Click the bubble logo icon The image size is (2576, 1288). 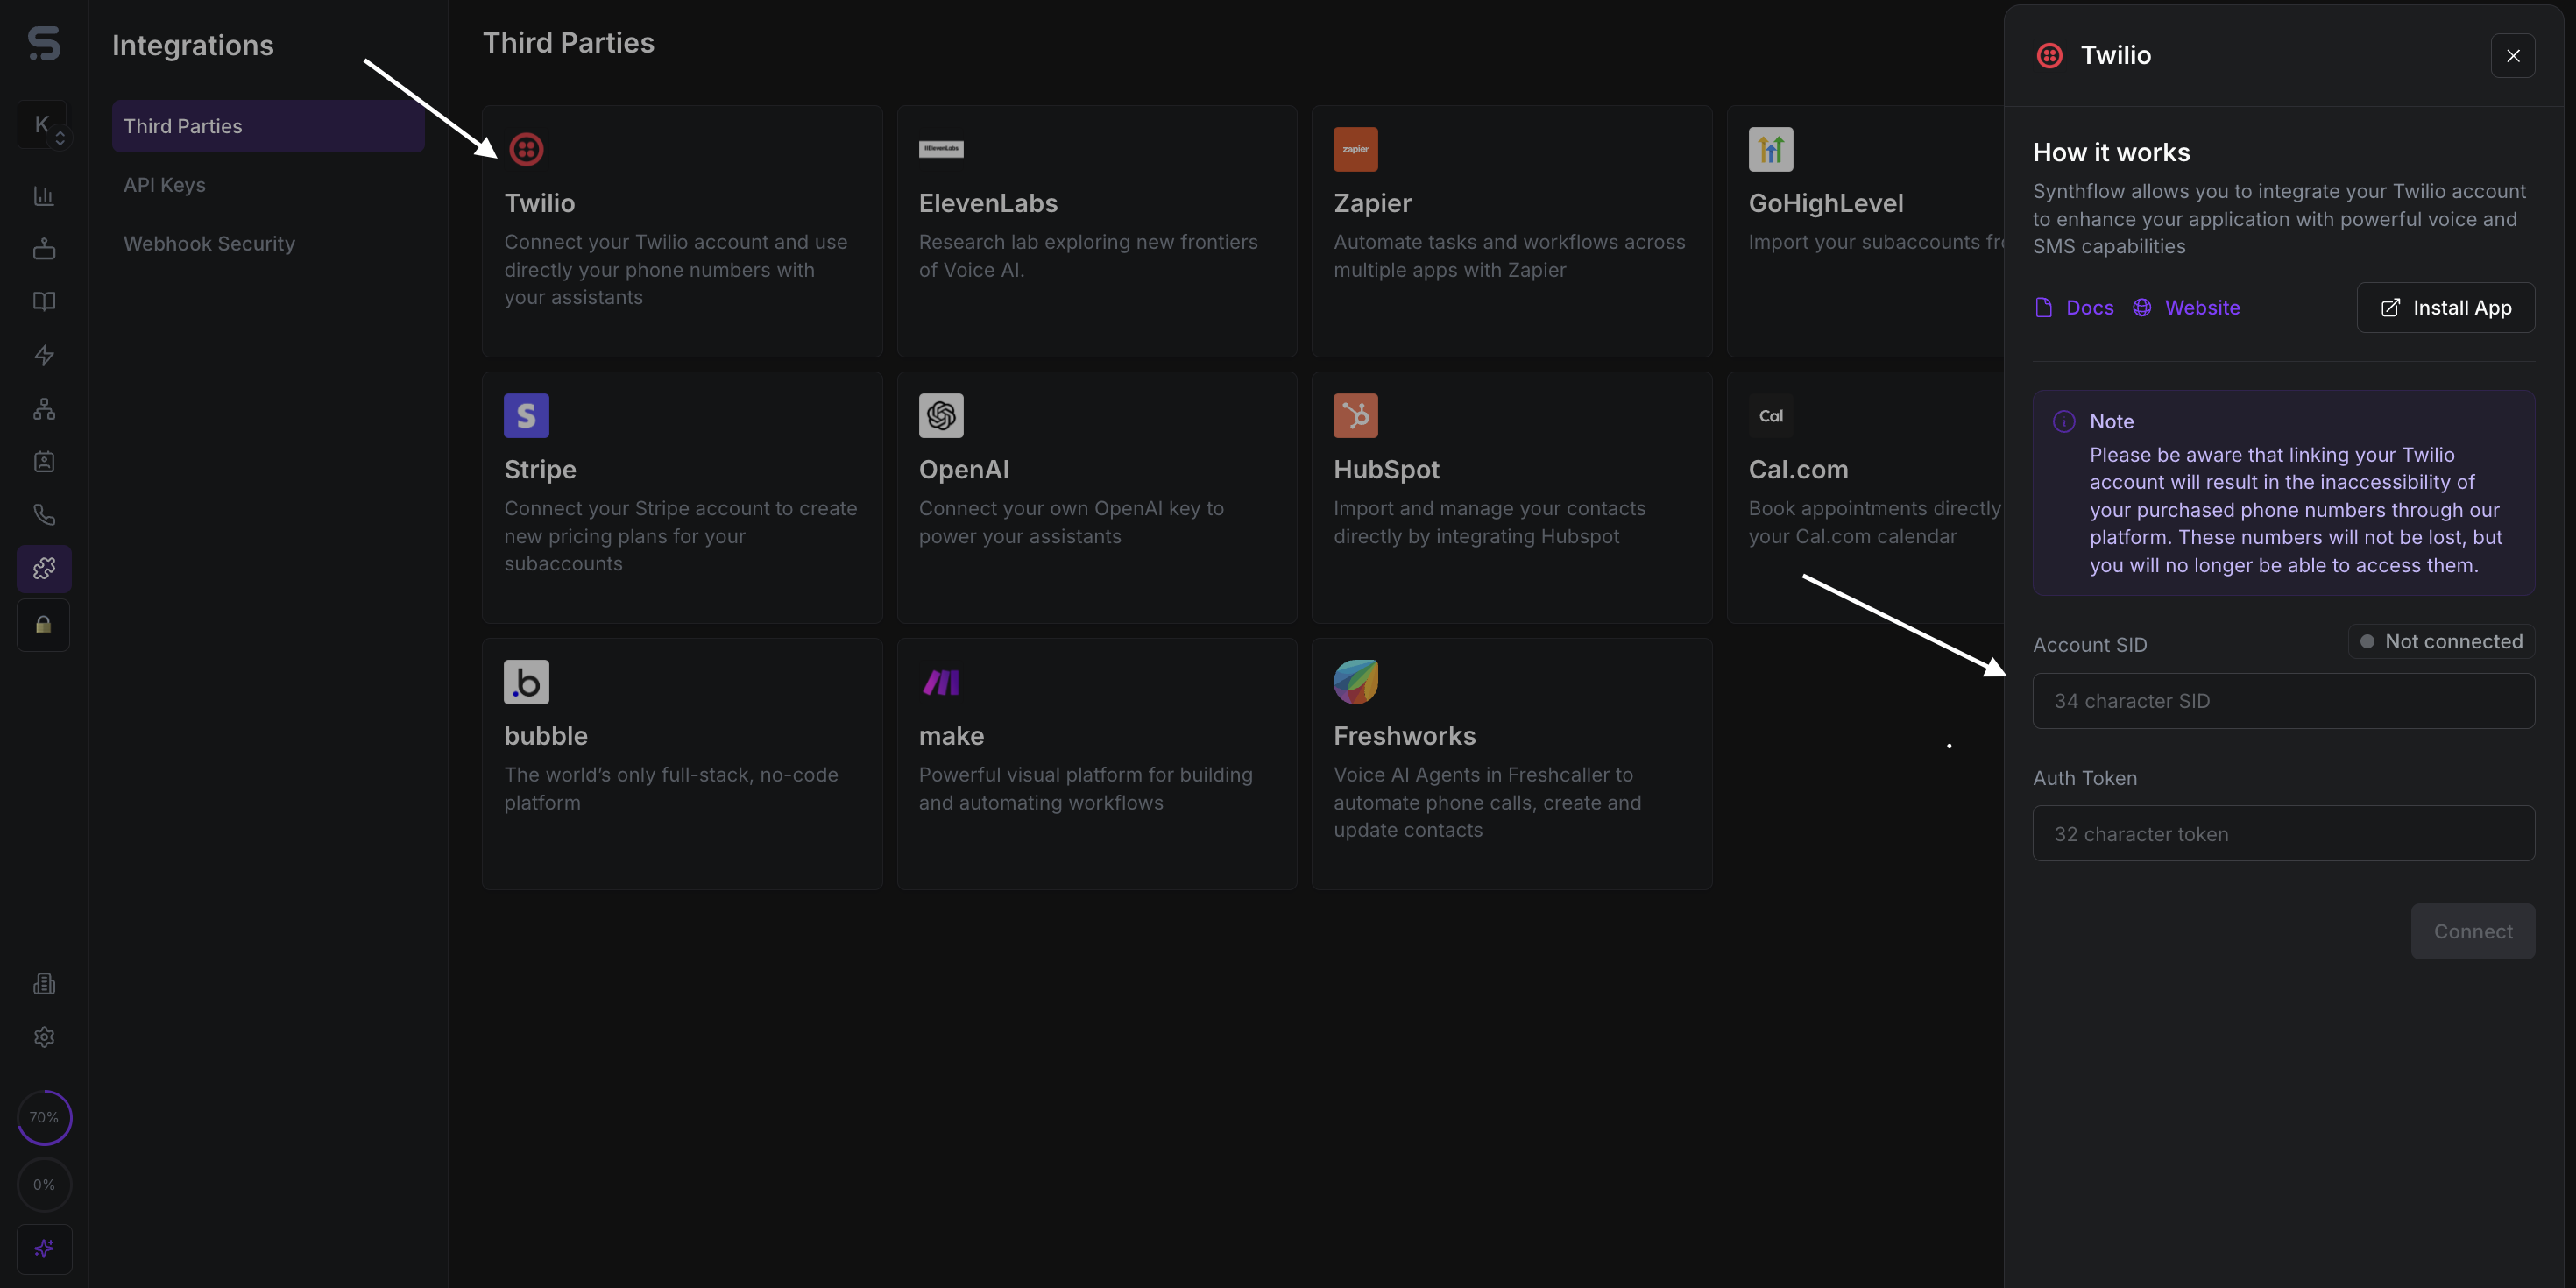pyautogui.click(x=526, y=682)
